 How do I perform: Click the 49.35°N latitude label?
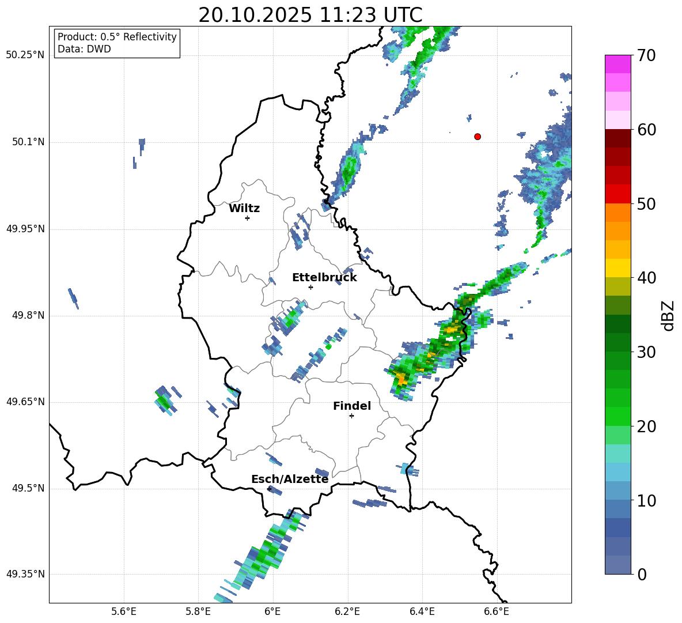coord(25,574)
